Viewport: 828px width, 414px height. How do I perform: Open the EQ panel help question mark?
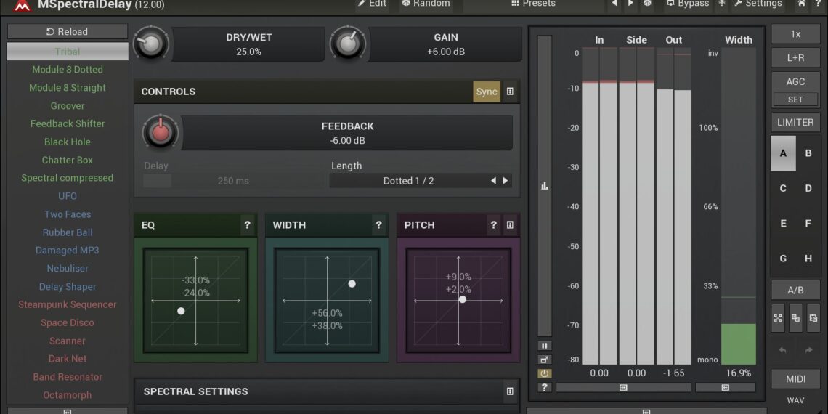point(247,225)
